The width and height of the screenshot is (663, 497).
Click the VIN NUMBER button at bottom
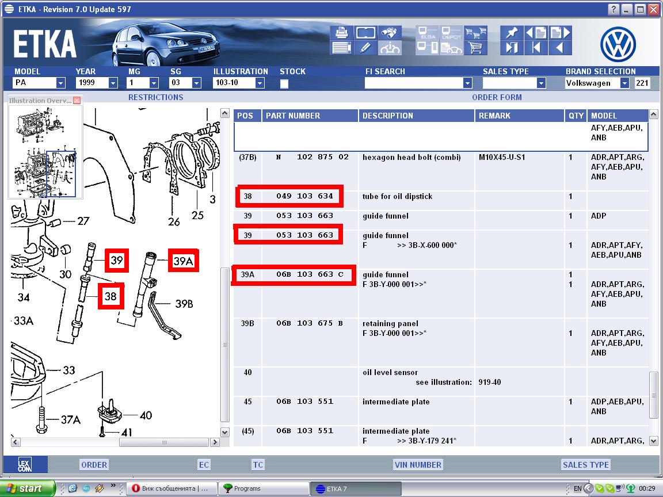point(418,465)
